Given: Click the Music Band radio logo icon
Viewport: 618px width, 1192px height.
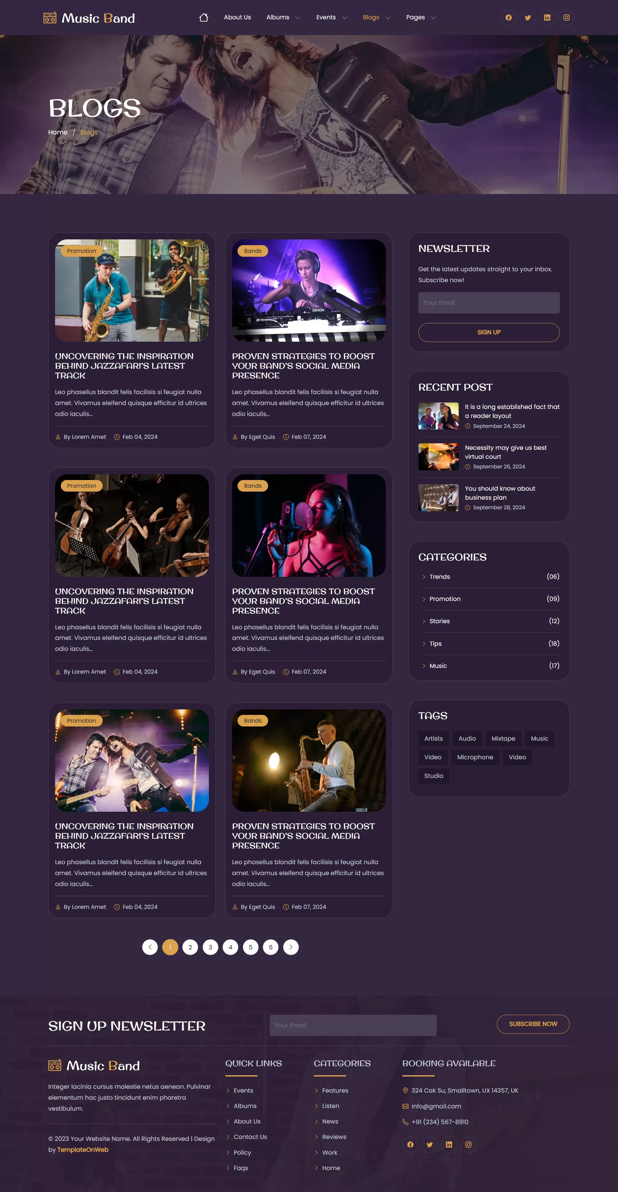Looking at the screenshot, I should pos(51,18).
